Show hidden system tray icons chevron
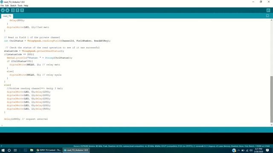The width and height of the screenshot is (273, 153). (239, 150)
